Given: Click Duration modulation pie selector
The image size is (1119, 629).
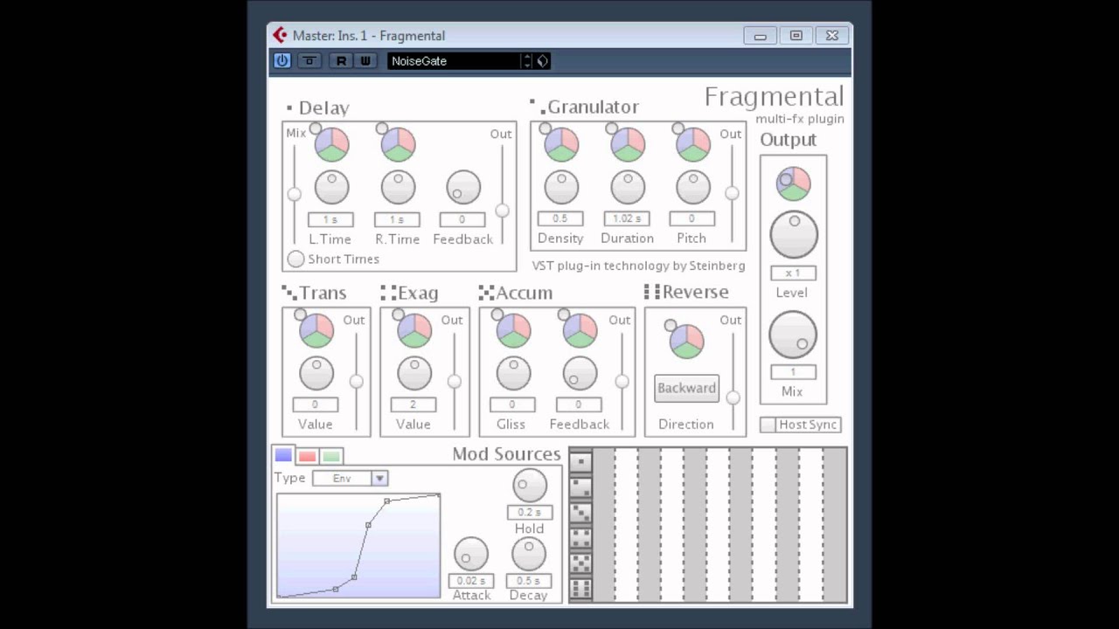Looking at the screenshot, I should tap(628, 144).
